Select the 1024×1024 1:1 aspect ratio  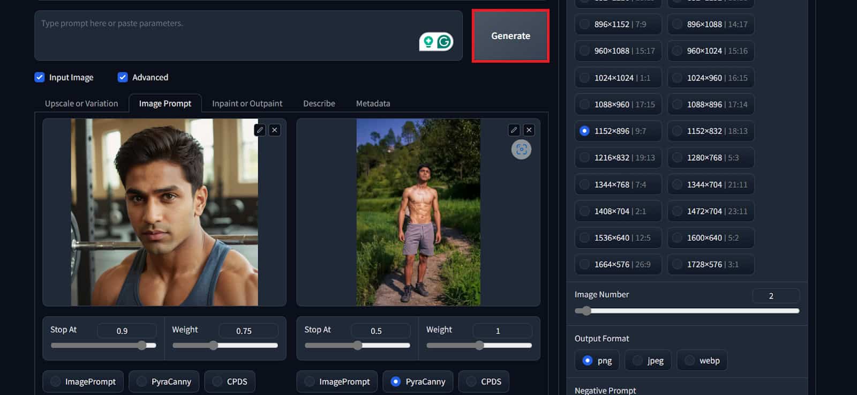[585, 78]
